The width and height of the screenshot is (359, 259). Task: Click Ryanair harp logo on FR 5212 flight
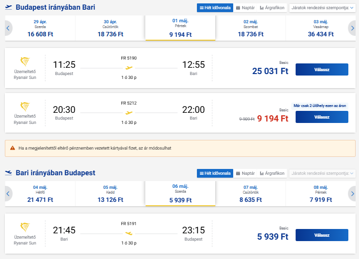click(x=25, y=107)
